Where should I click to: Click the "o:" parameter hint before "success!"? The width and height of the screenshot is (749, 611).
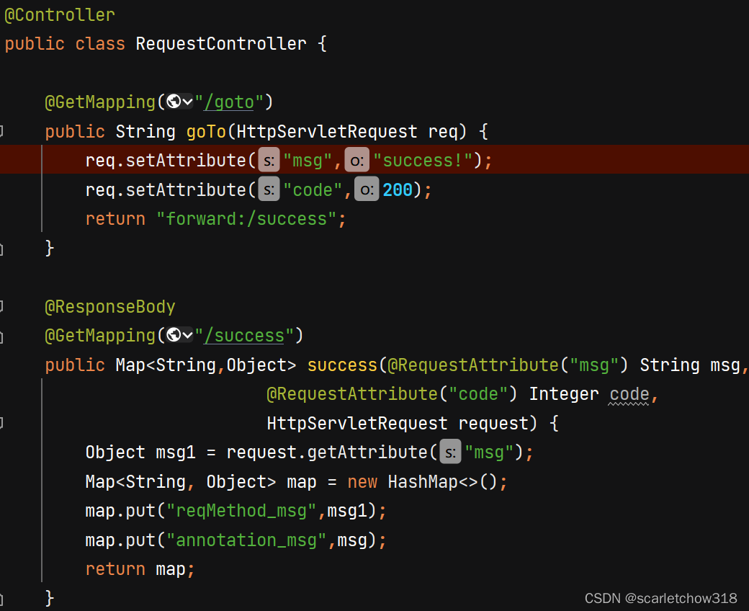coord(358,159)
